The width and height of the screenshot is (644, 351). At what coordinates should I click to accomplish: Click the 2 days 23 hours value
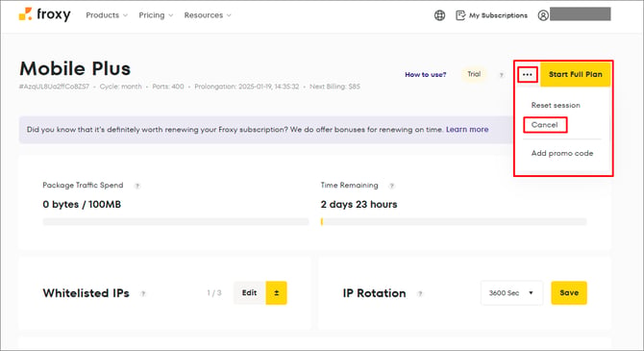(359, 205)
